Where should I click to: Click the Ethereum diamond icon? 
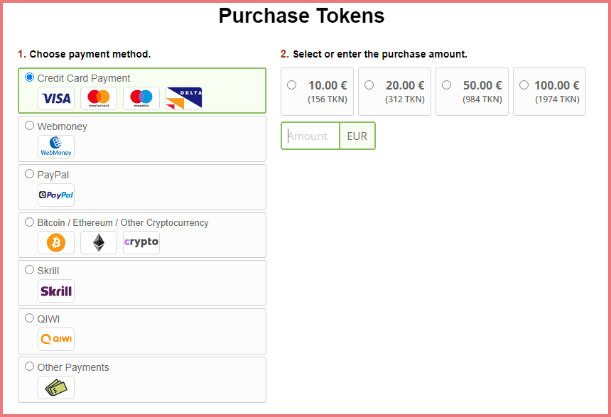pos(99,243)
